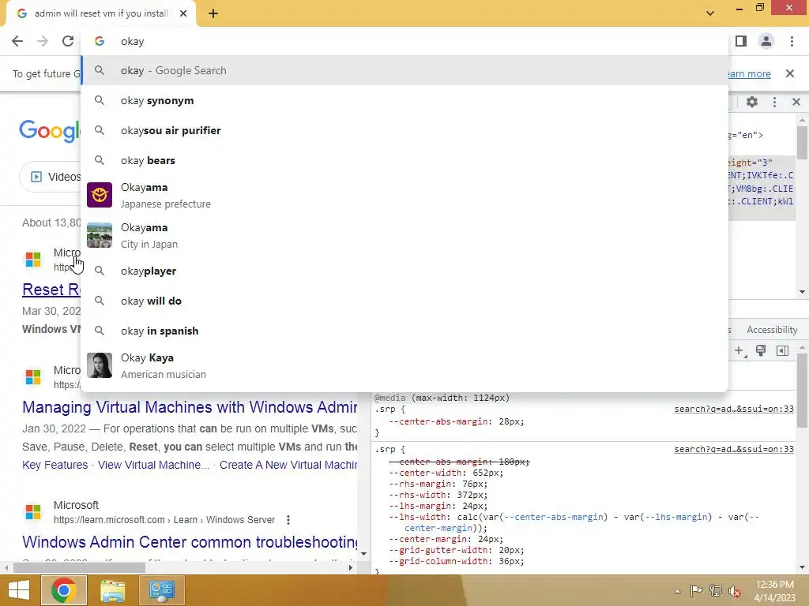Choose the 'okay synonym' suggestion
This screenshot has width=809, height=606.
click(x=404, y=100)
